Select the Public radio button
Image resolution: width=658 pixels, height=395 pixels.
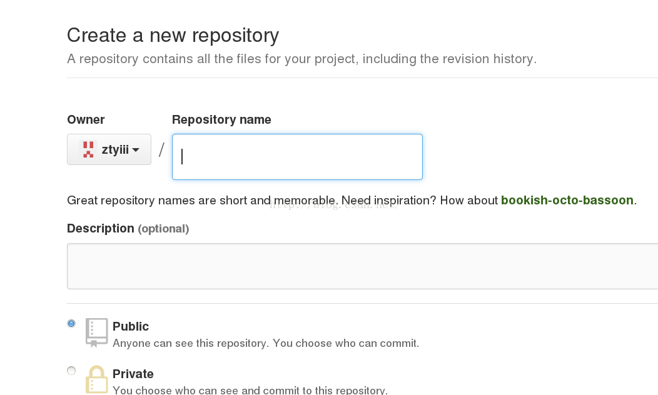(71, 324)
